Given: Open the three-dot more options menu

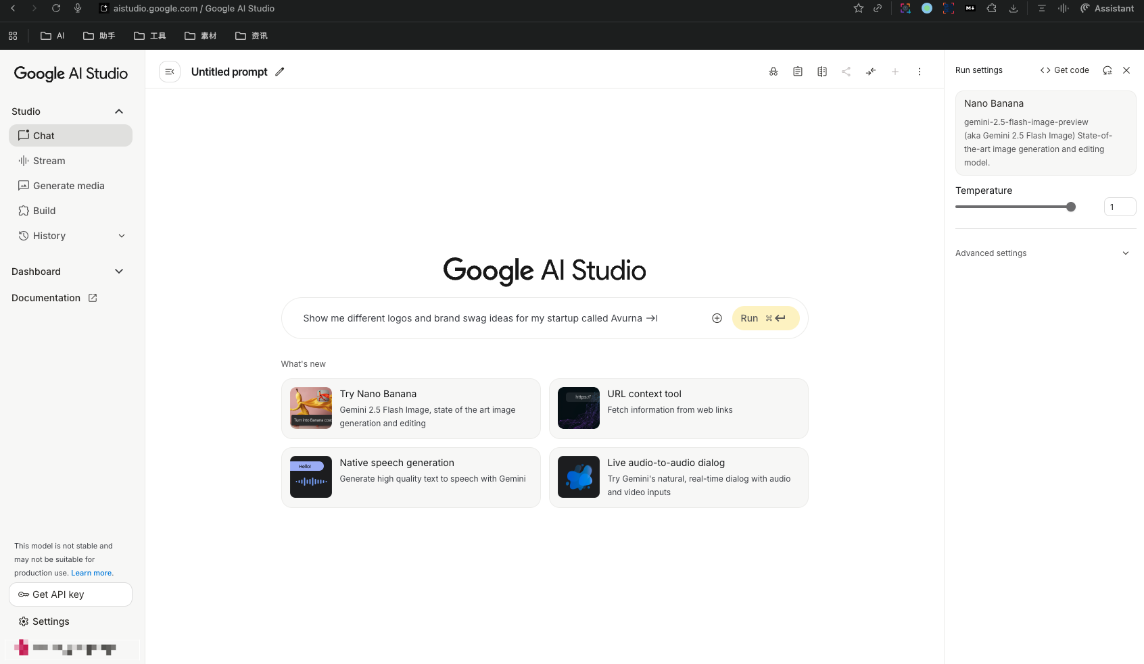Looking at the screenshot, I should pos(920,72).
